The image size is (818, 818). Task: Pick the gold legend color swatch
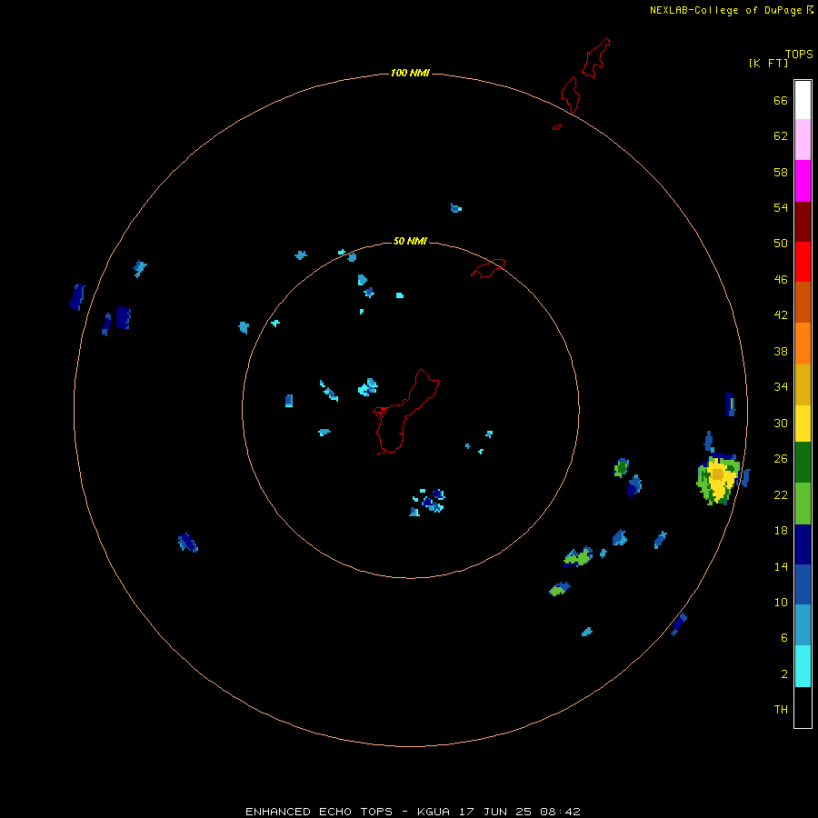coord(803,385)
